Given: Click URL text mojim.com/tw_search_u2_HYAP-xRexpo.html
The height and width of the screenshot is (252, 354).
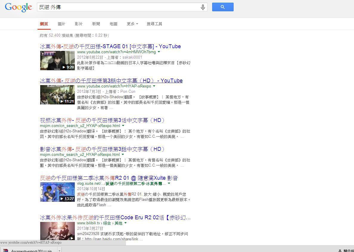Looking at the screenshot, I should click(80, 155).
